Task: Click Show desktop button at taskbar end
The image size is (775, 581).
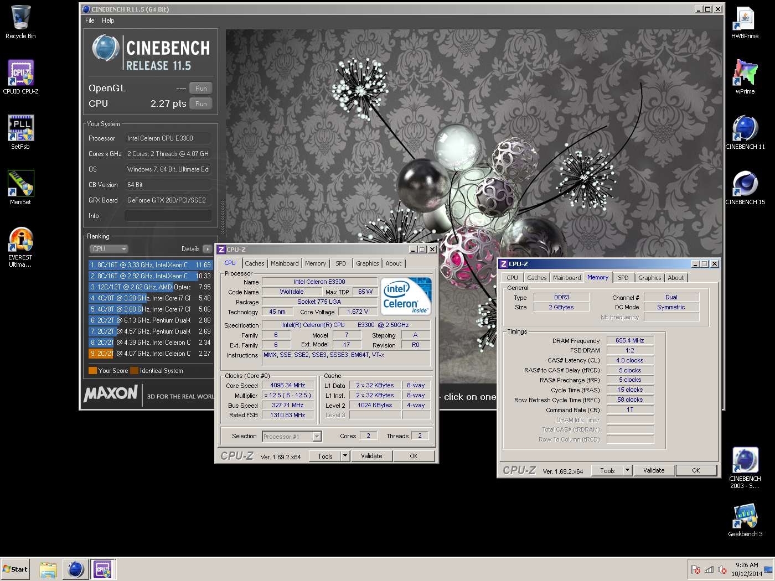Action: click(769, 569)
